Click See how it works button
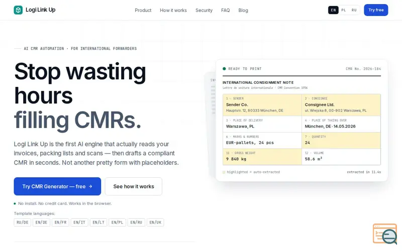 pos(134,186)
